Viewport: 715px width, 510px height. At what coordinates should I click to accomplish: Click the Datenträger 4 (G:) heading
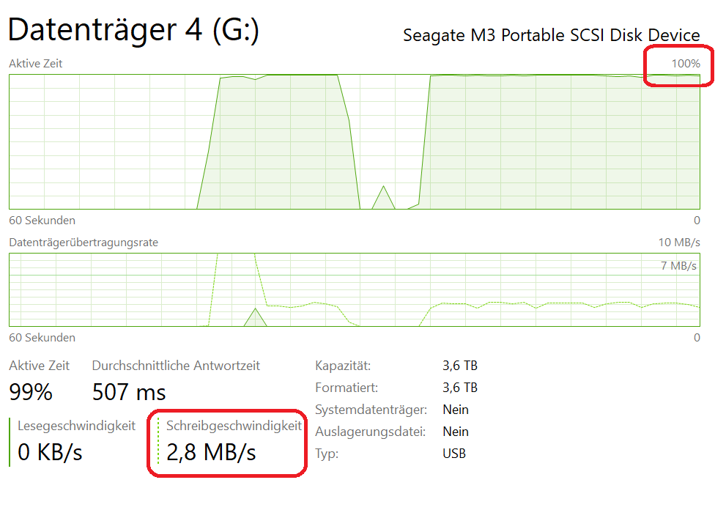(x=133, y=31)
